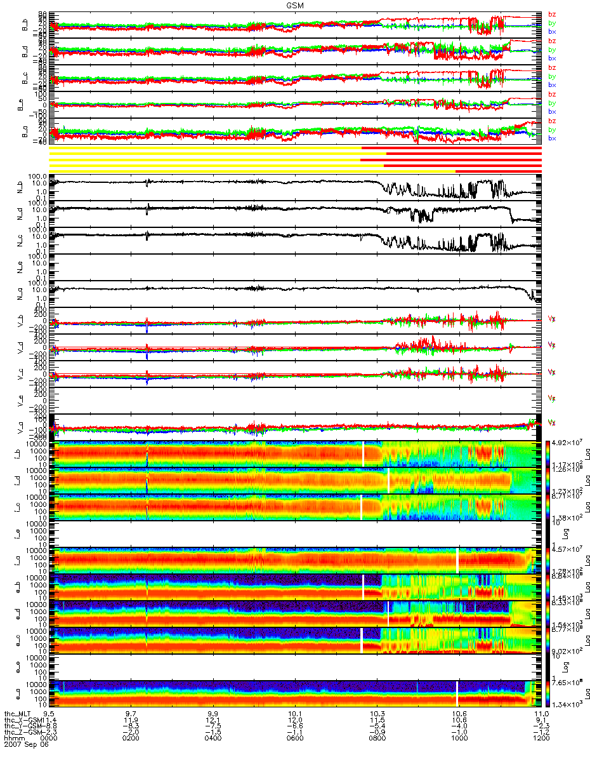Click the GSM plot title

(x=294, y=4)
